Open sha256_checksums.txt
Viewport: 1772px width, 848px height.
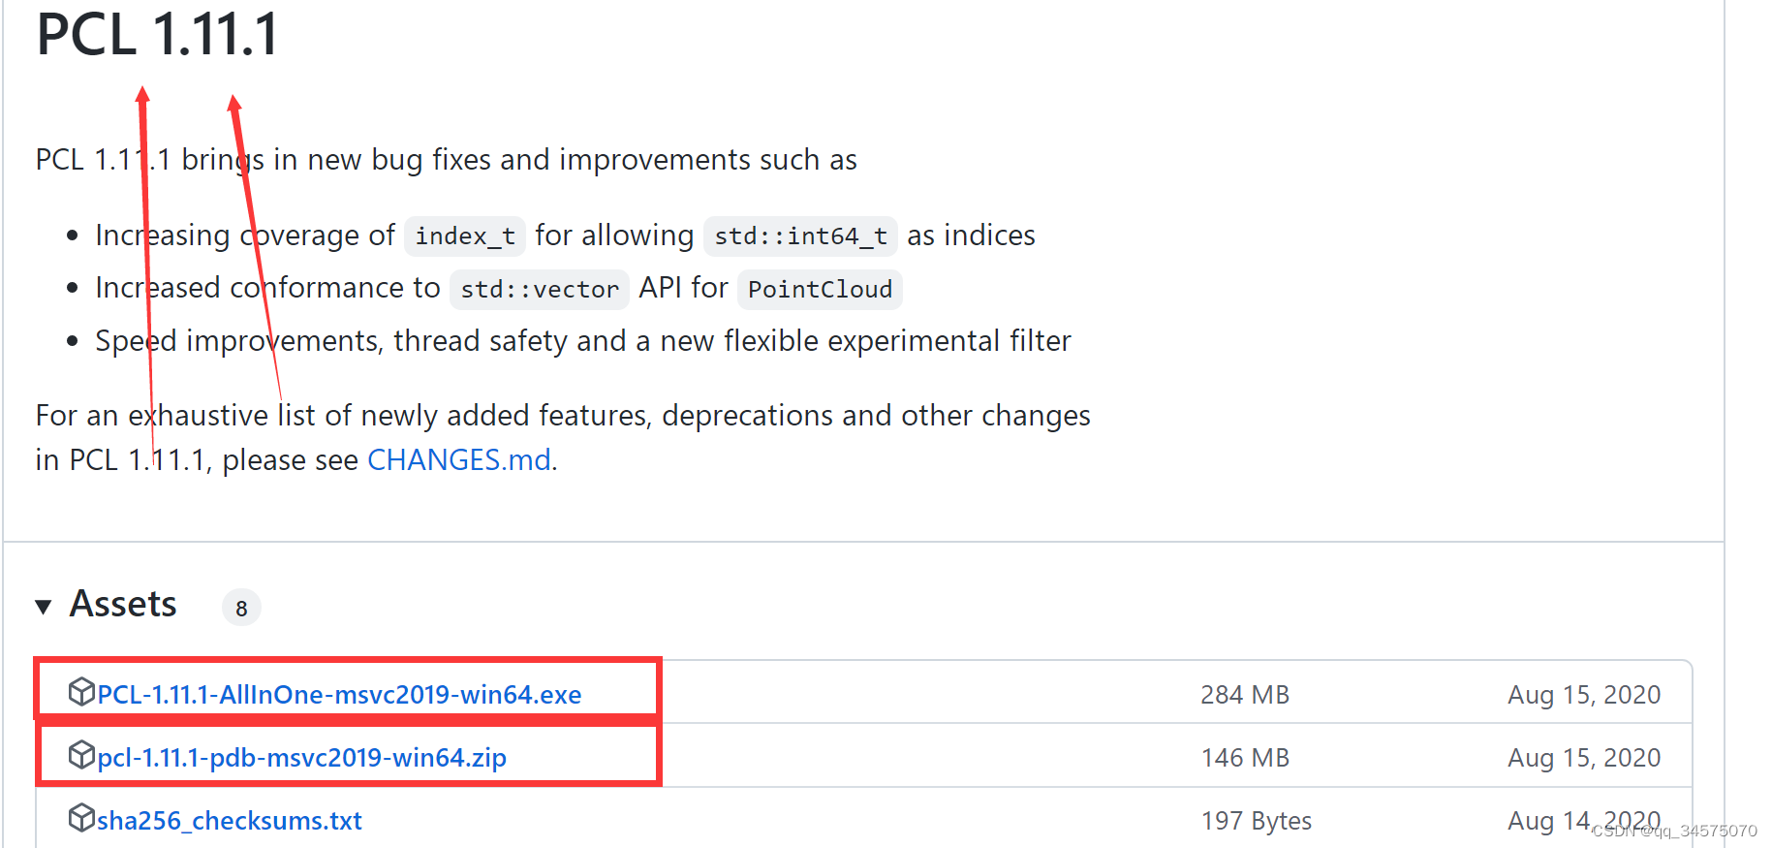[x=230, y=820]
